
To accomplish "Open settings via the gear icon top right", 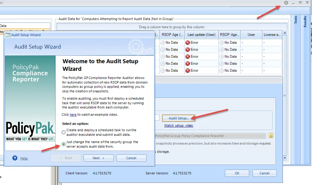I will [286, 3].
